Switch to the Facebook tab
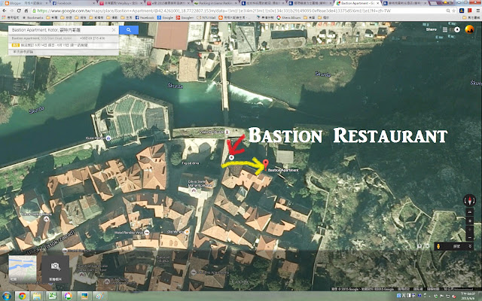The image size is (482, 301). pos(74,3)
